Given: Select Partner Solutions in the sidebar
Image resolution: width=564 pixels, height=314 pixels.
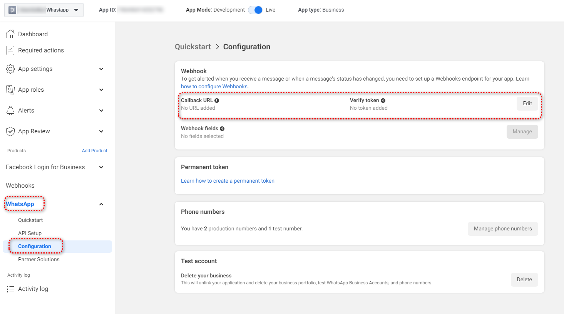Looking at the screenshot, I should (x=38, y=259).
